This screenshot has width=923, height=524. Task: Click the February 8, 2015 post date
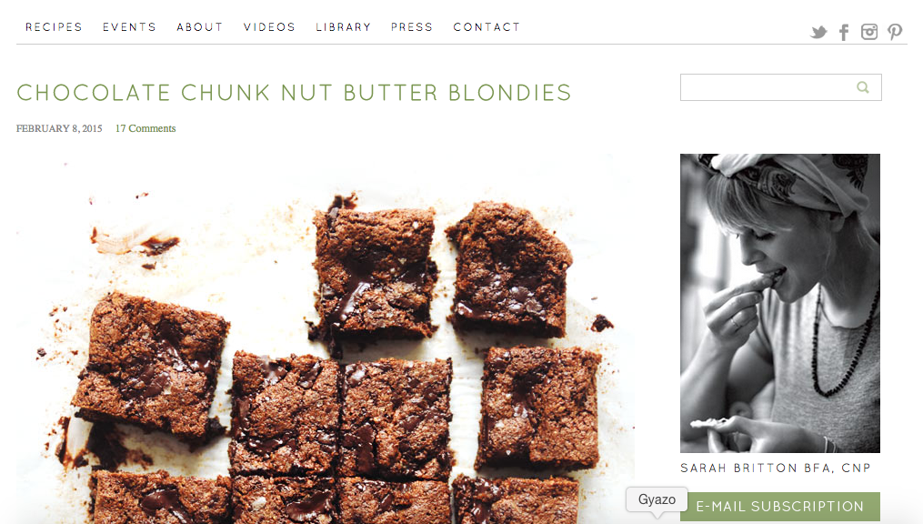coord(59,128)
